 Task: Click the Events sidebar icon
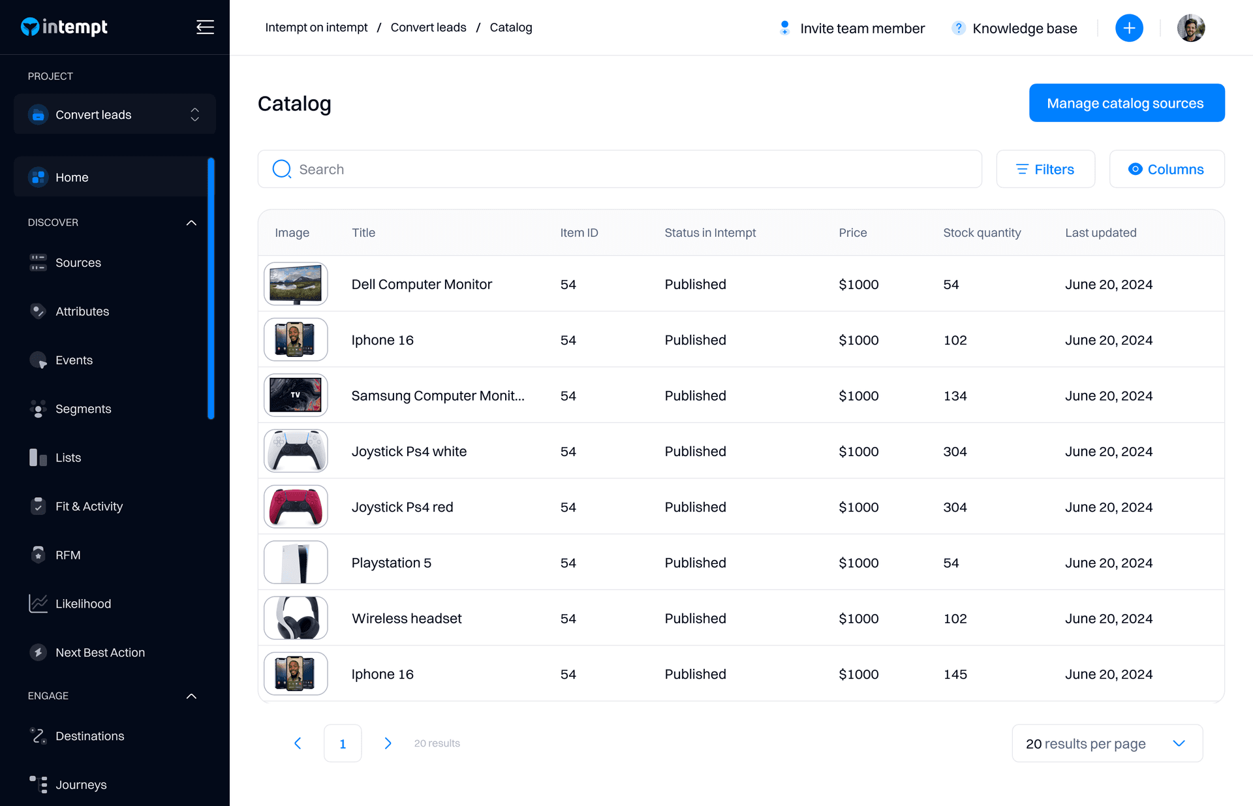pos(39,360)
